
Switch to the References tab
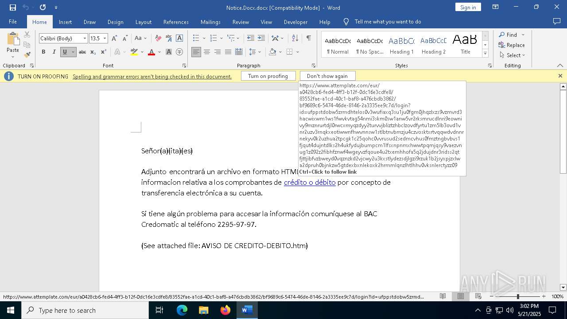coord(176,22)
